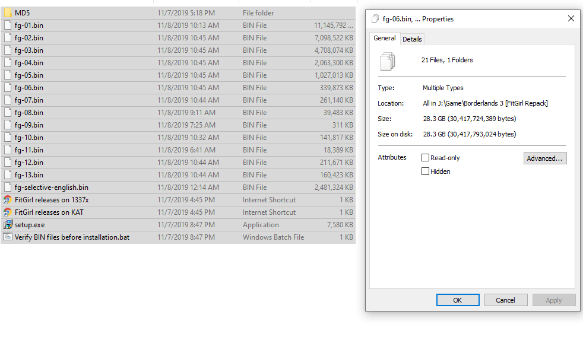Click the fg-selective-english.bin file icon
Viewport: 583px width, 337px height.
tap(8, 187)
